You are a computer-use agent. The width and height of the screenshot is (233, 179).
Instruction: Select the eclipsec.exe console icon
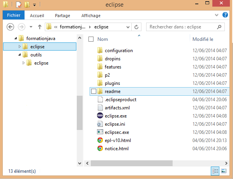(x=100, y=132)
